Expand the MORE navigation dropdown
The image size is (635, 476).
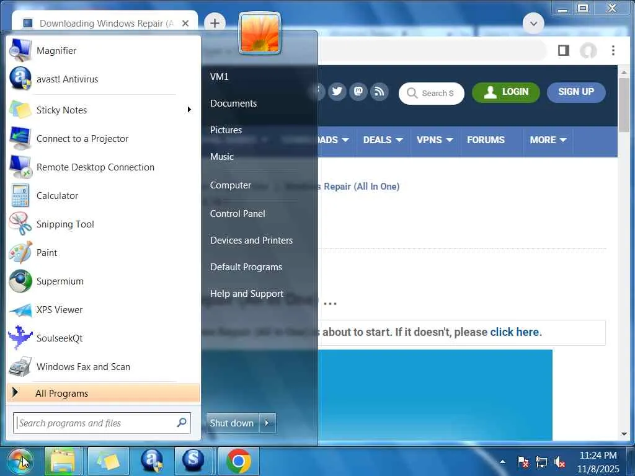548,140
